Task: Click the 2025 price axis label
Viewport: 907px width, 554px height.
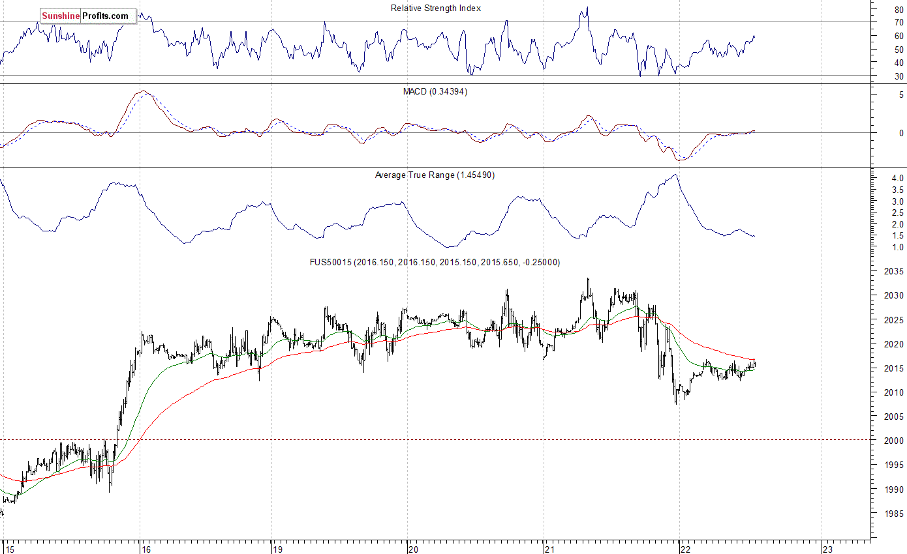Action: coord(894,320)
